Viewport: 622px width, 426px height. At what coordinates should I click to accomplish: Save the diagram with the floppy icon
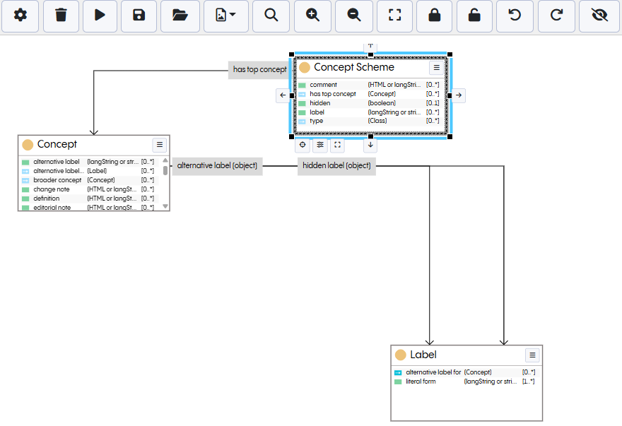coord(139,16)
